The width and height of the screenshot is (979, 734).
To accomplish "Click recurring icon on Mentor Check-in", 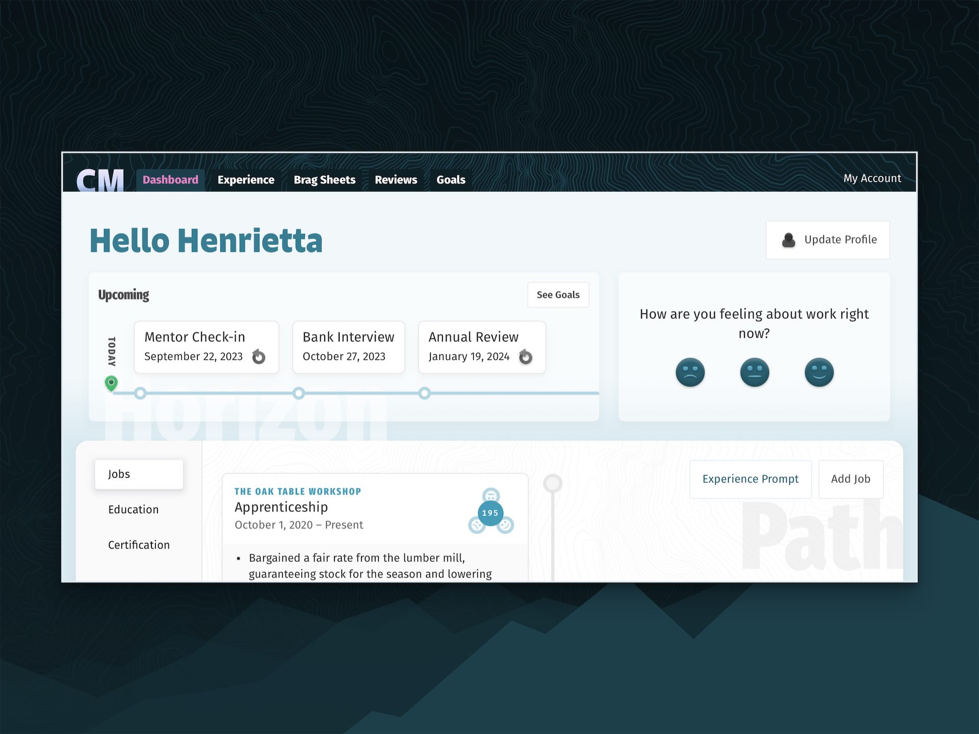I will point(259,357).
